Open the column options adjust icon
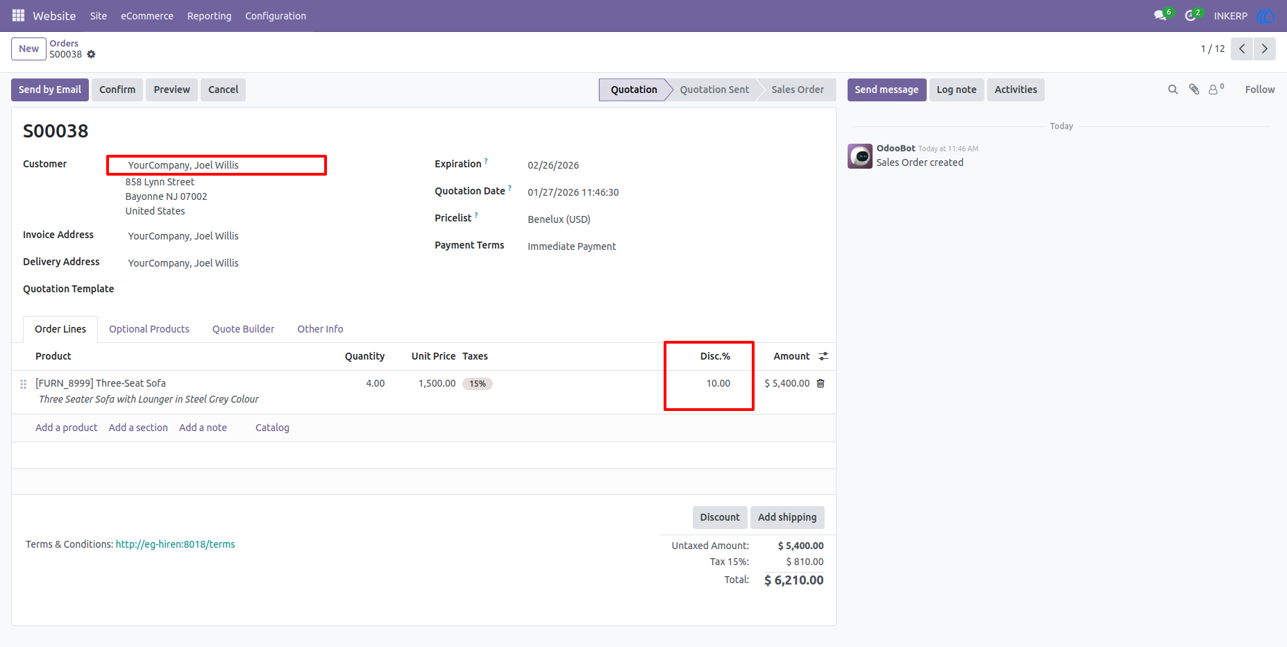This screenshot has width=1287, height=647. 823,356
